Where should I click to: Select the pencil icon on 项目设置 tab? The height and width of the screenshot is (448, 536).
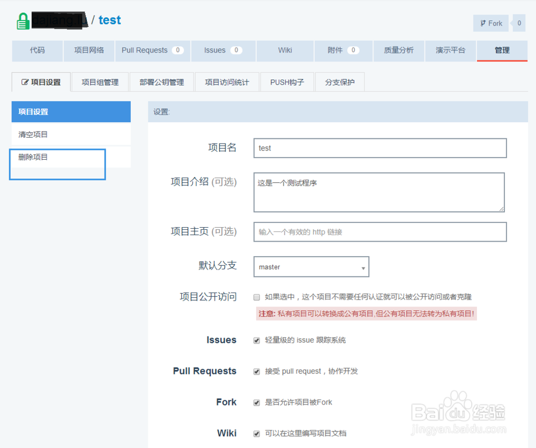(x=24, y=82)
